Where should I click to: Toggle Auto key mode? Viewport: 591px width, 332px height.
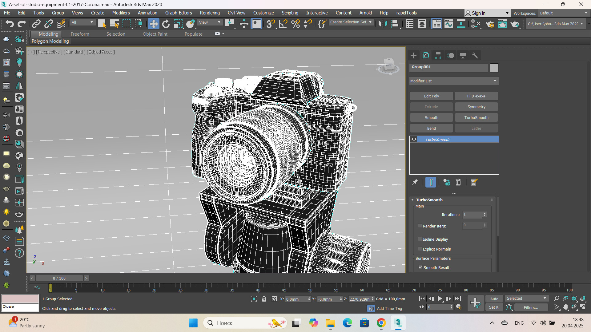(x=494, y=299)
